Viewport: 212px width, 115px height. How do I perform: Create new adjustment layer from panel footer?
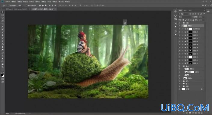pos(193,113)
